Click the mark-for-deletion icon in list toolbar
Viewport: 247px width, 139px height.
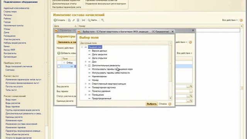78,20
